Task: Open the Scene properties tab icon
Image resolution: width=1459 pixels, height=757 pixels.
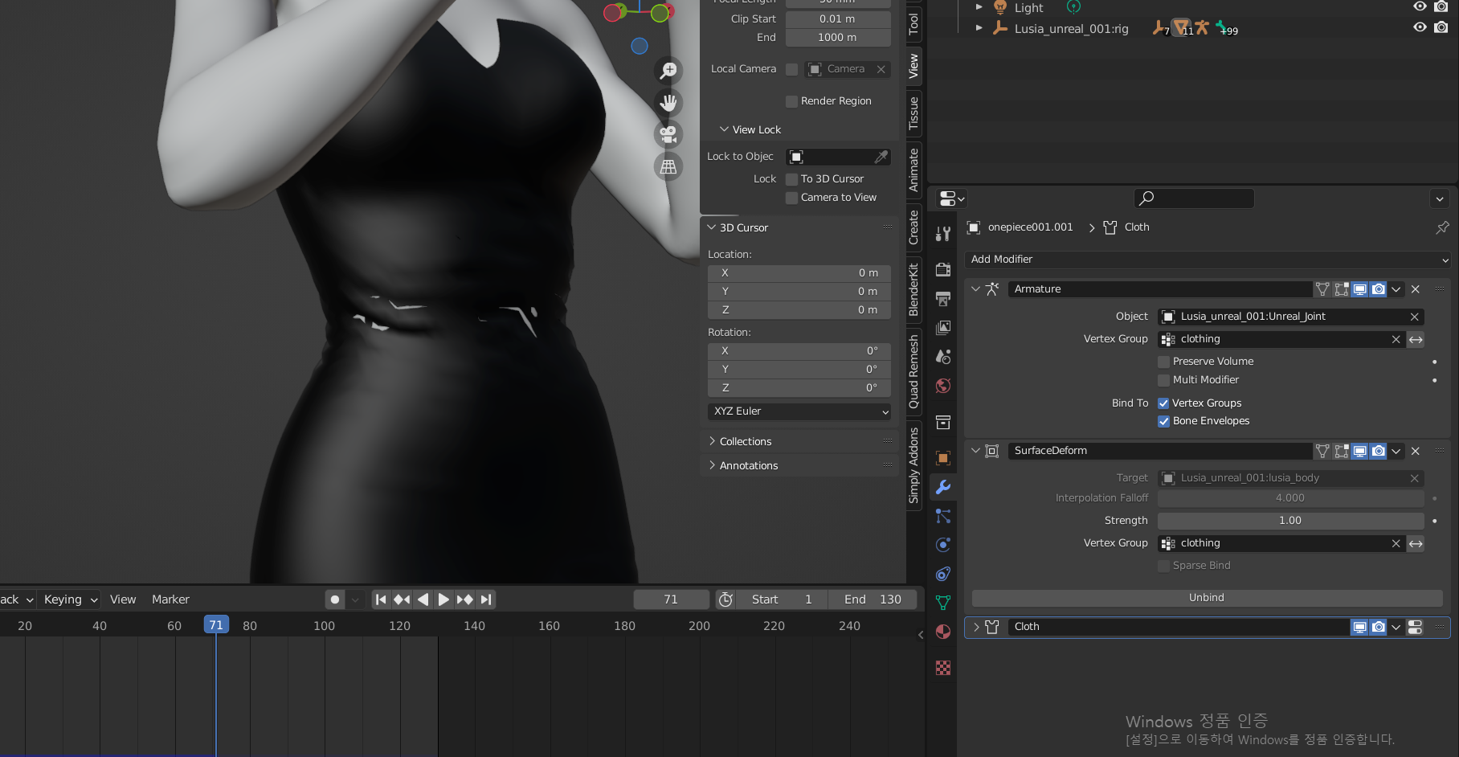Action: (943, 357)
